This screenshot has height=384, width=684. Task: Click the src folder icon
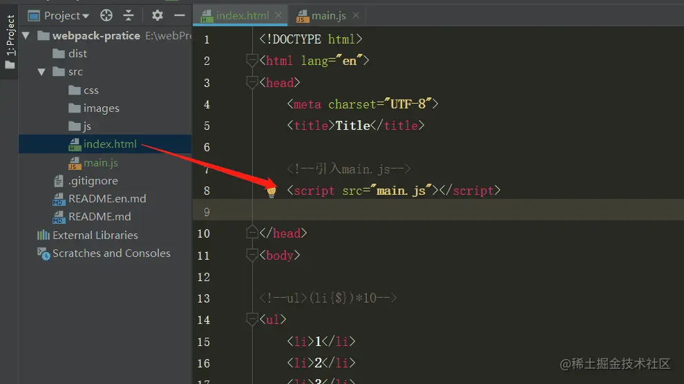[x=59, y=72]
